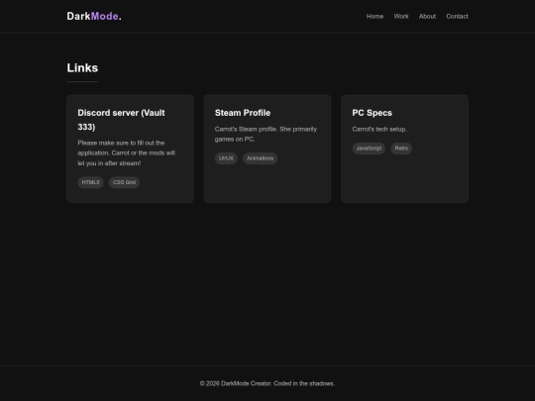Image resolution: width=535 pixels, height=401 pixels.
Task: Open the About nav link
Action: (427, 17)
